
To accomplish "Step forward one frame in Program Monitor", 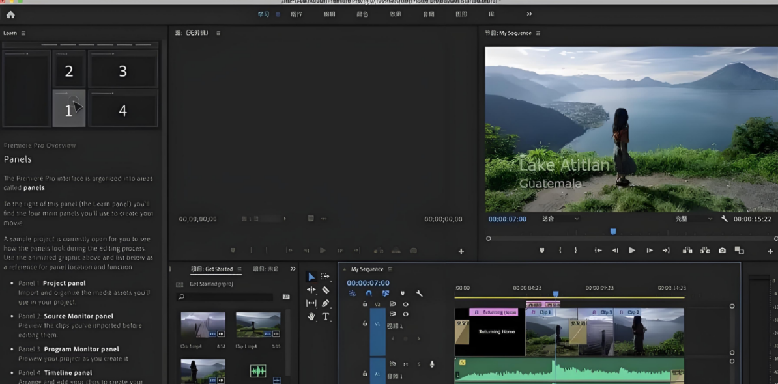I will click(x=650, y=250).
